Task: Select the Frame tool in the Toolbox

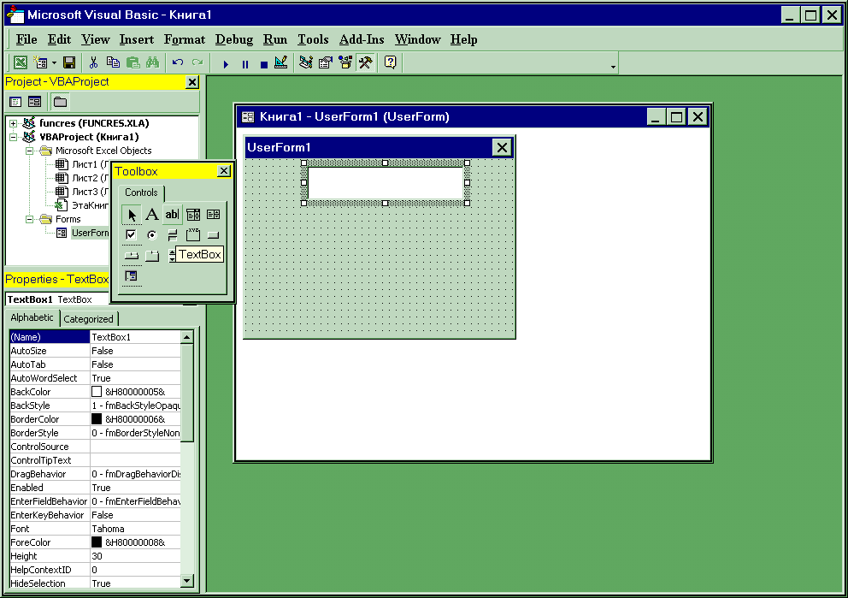Action: [x=193, y=235]
